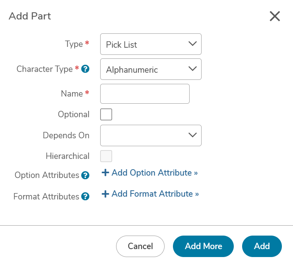The image size is (293, 263).
Task: Click the Name input field
Action: [145, 94]
